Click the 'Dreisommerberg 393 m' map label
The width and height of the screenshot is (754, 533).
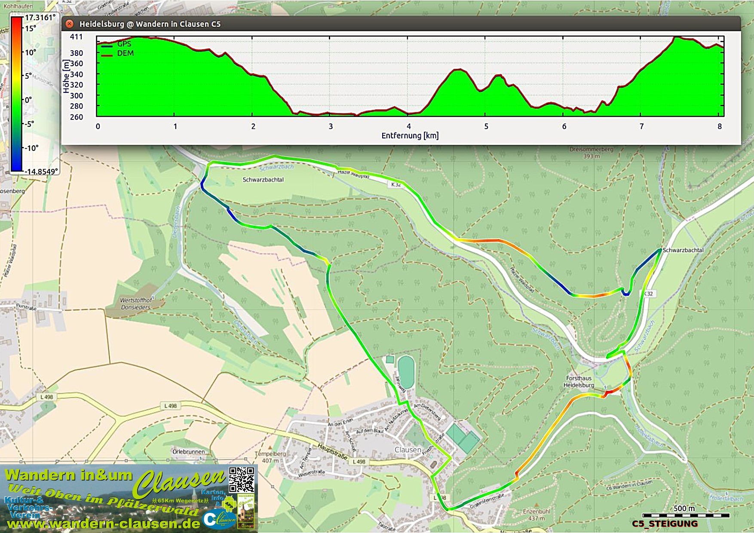coord(591,153)
